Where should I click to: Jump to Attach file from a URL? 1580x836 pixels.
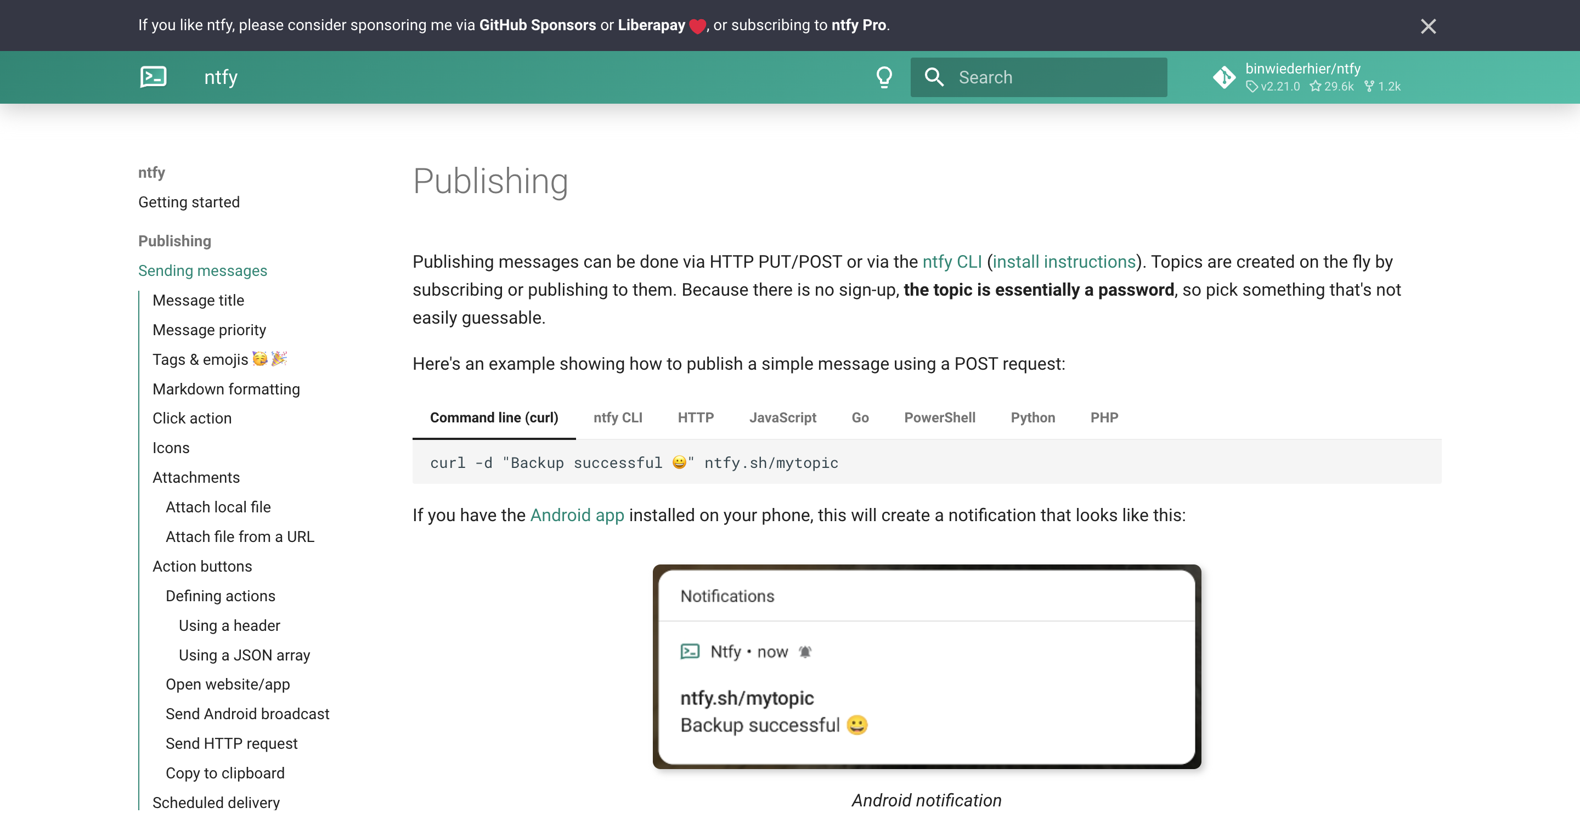tap(240, 536)
